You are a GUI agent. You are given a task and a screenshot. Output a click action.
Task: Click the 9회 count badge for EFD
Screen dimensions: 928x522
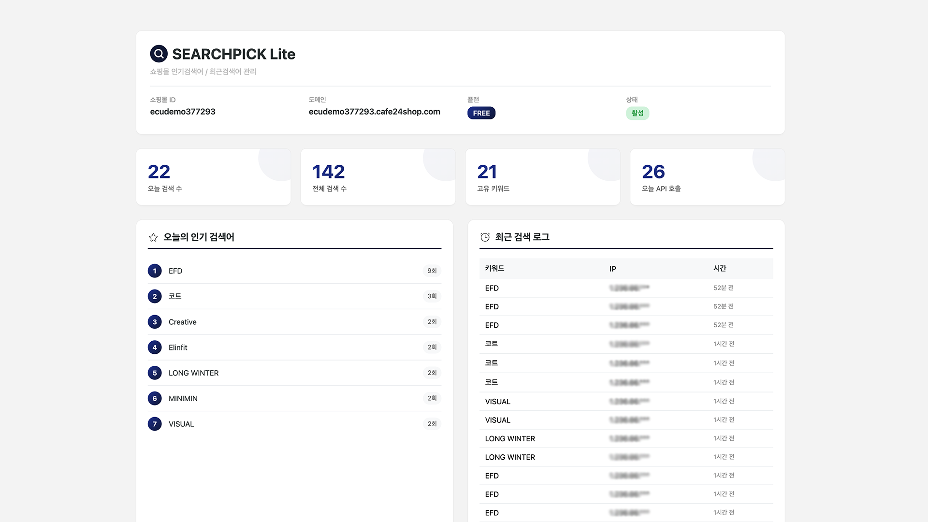432,271
